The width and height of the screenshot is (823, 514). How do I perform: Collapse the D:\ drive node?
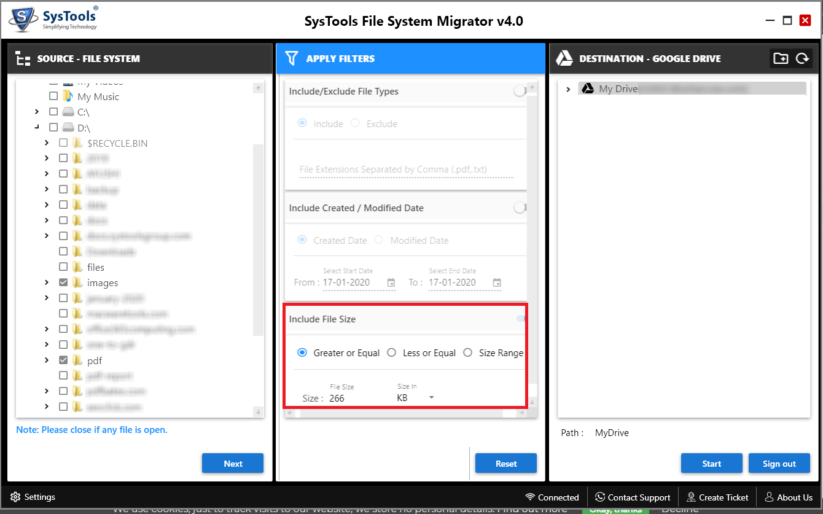pyautogui.click(x=37, y=127)
